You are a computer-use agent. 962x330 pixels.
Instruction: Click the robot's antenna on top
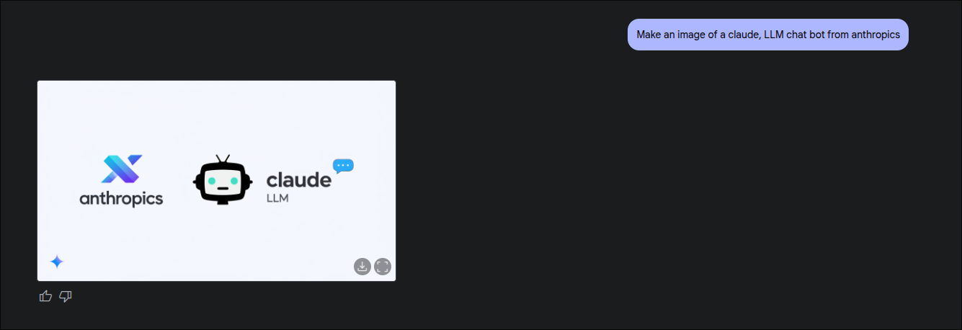click(x=223, y=159)
